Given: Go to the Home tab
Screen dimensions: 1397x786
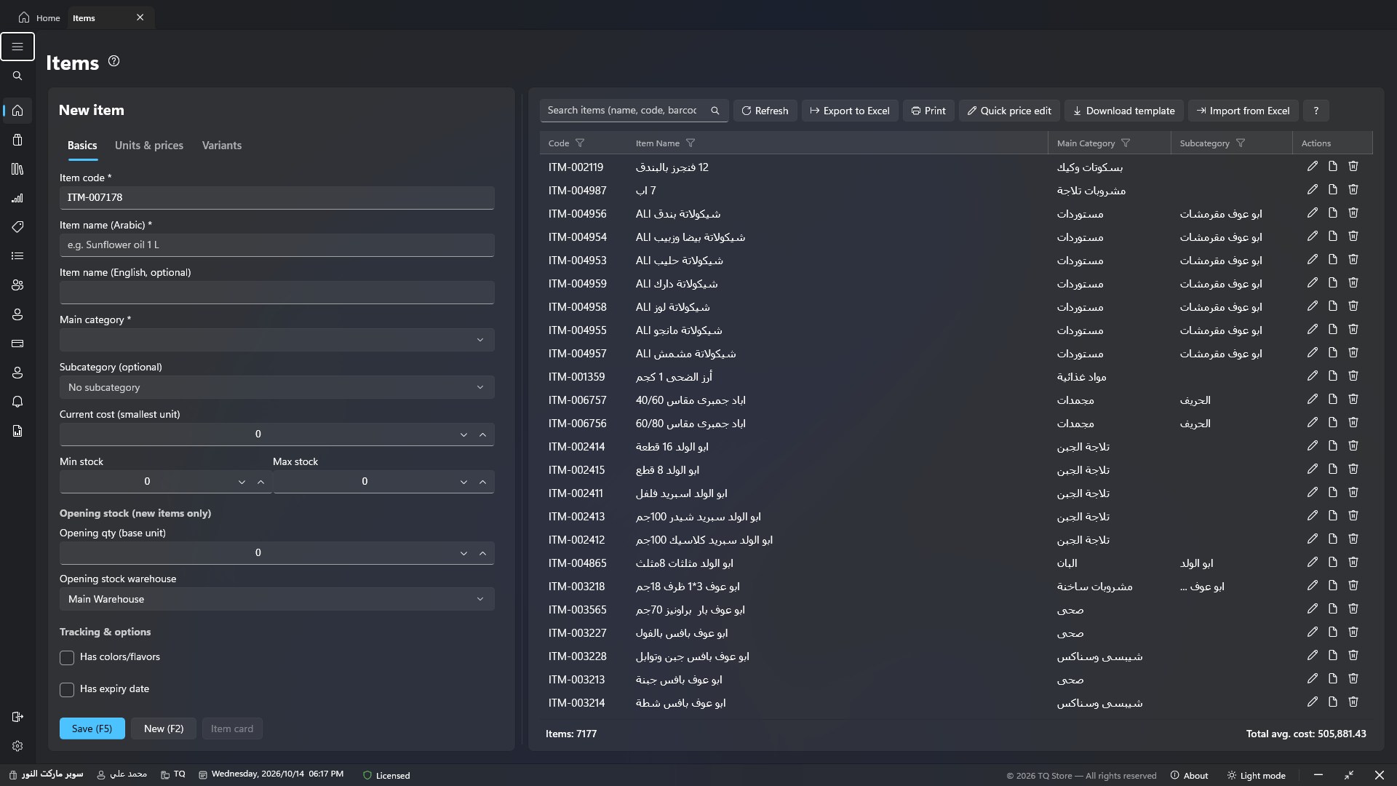Looking at the screenshot, I should (39, 17).
